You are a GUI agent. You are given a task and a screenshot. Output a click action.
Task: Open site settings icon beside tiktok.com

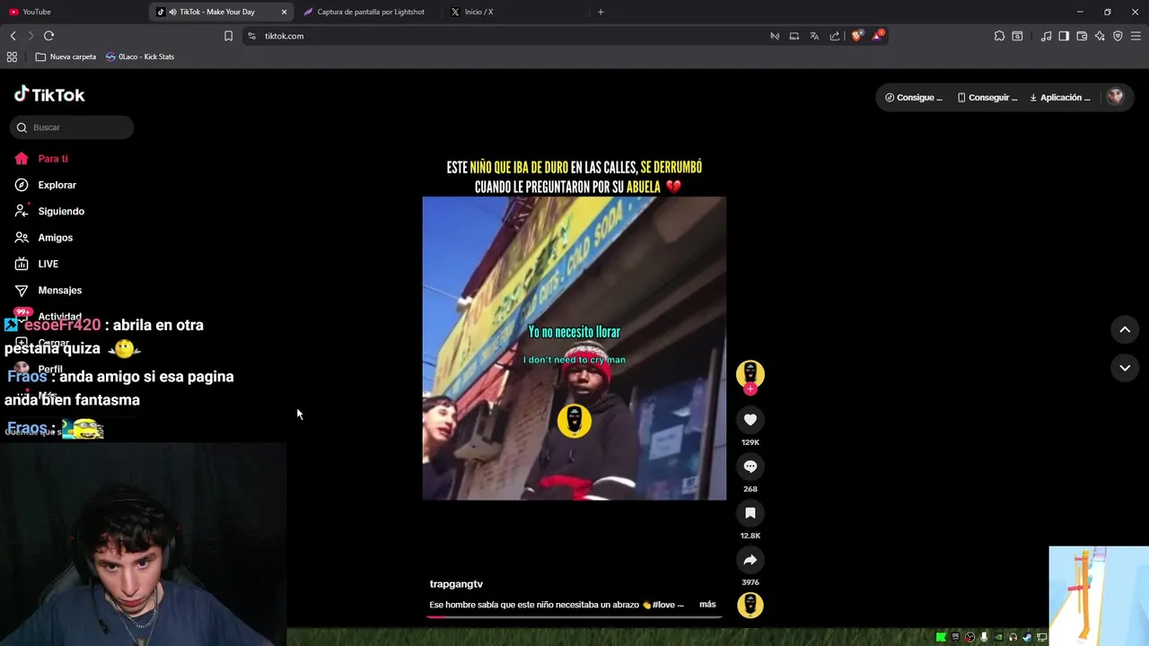(x=251, y=36)
